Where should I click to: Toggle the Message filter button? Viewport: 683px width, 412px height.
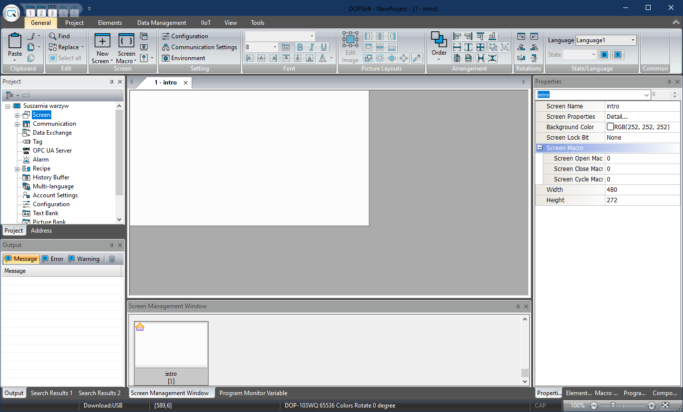21,259
